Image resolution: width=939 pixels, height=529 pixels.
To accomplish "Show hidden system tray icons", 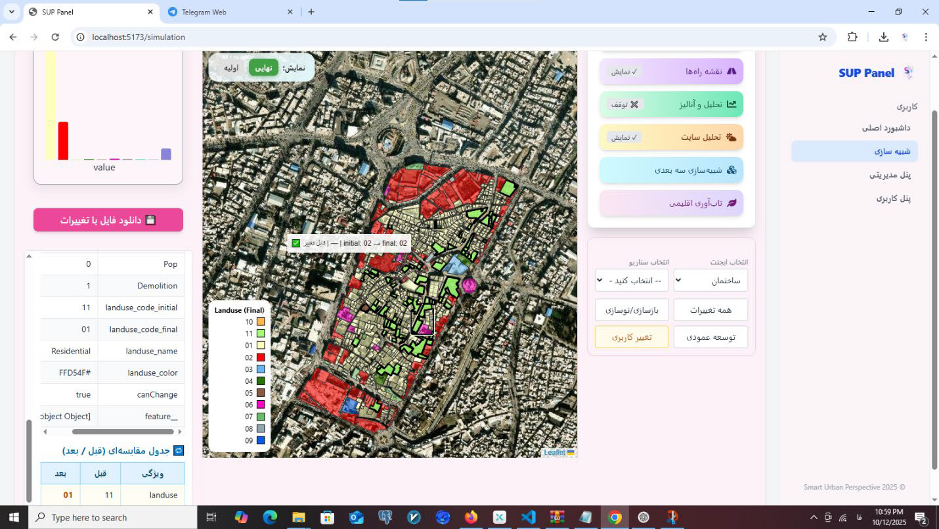I will [x=814, y=517].
